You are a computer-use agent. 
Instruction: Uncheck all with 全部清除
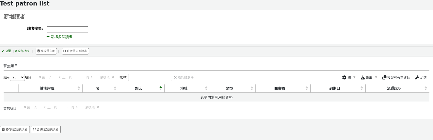22,51
